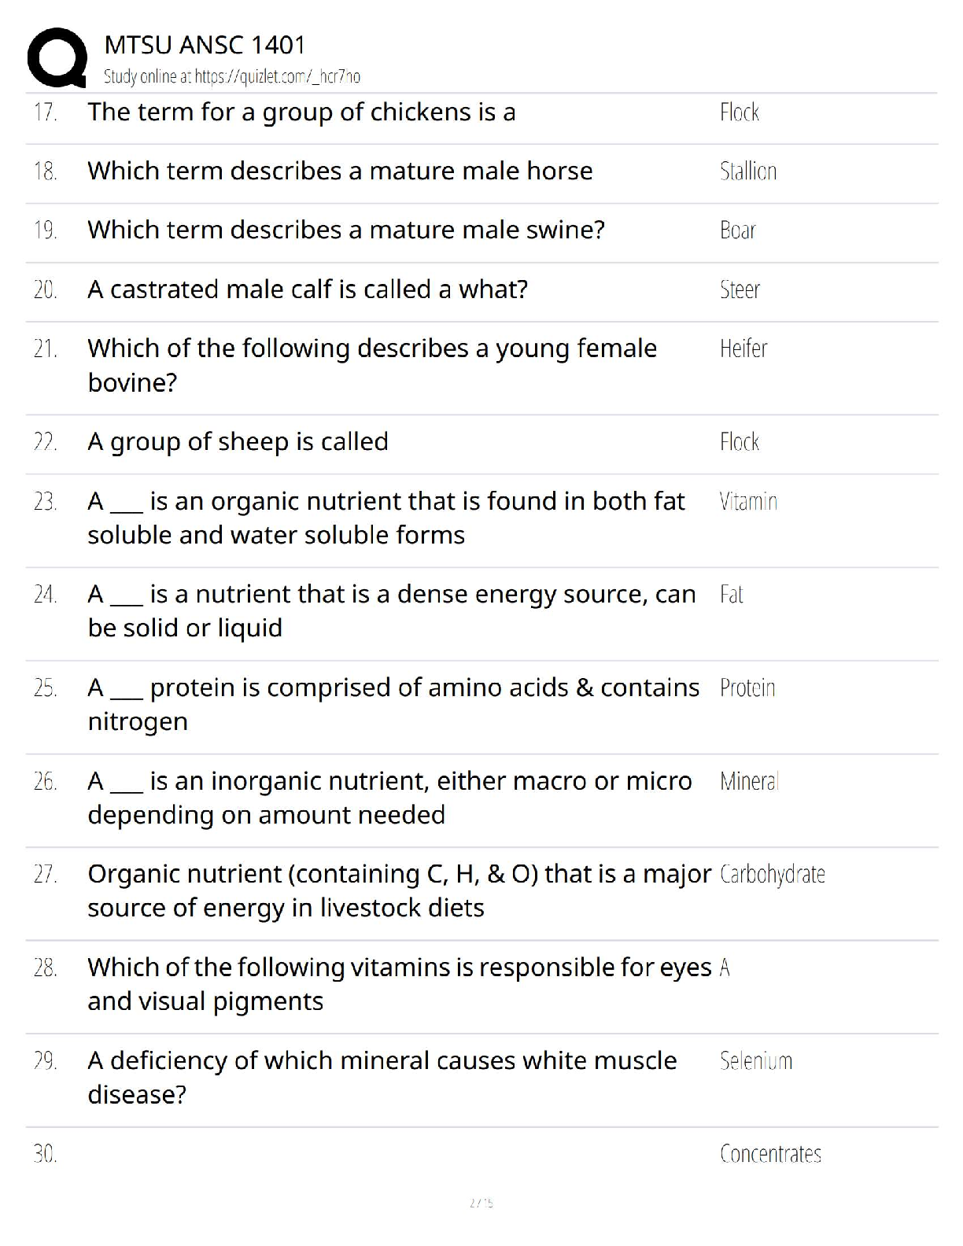
Task: Select the white muscle disease question
Action: tap(382, 1077)
